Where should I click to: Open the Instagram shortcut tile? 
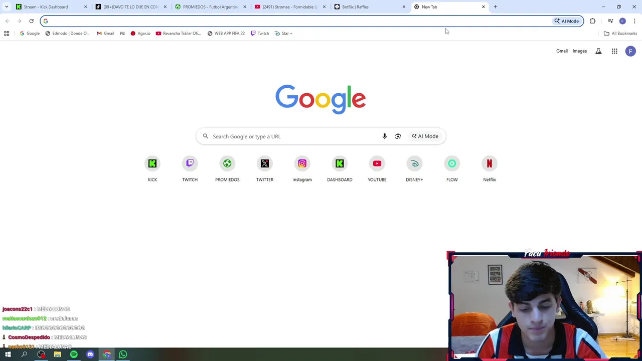(x=302, y=169)
